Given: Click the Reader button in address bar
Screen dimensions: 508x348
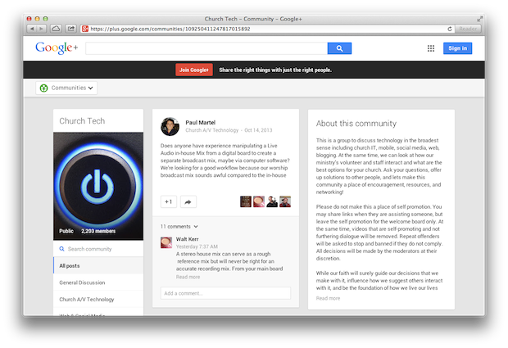Looking at the screenshot, I should (x=468, y=29).
